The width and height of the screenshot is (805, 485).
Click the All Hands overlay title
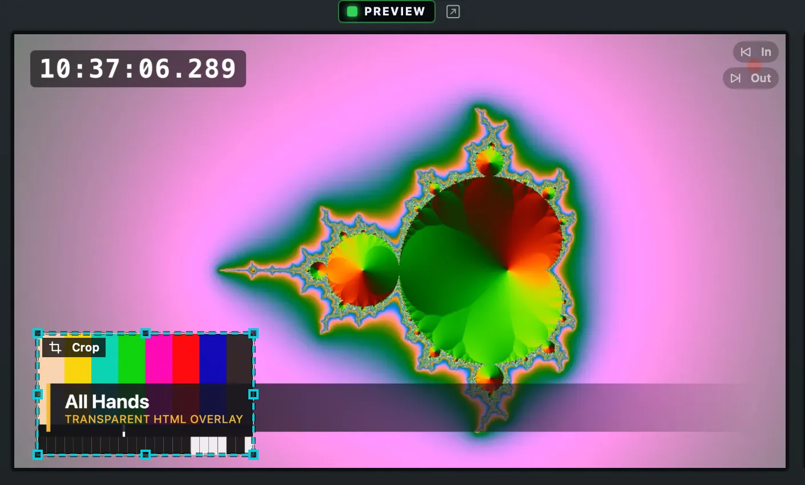(107, 402)
